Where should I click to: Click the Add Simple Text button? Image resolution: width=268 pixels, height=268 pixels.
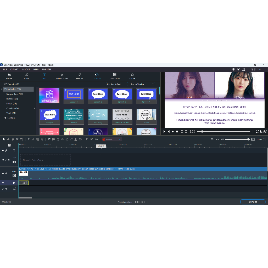[117, 84]
